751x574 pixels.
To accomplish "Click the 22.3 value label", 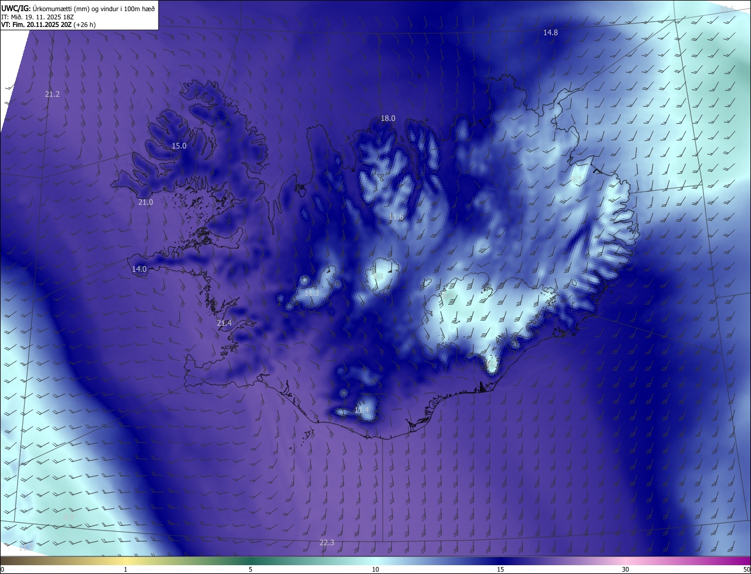I will [327, 542].
